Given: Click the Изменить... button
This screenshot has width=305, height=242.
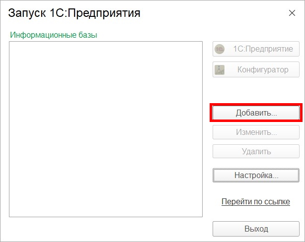Looking at the screenshot, I should (x=256, y=132).
